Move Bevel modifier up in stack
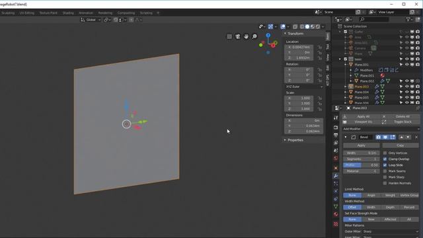This screenshot has height=238, width=423. [x=401, y=137]
